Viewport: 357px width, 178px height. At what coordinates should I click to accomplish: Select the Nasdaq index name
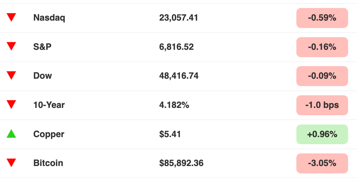[49, 18]
